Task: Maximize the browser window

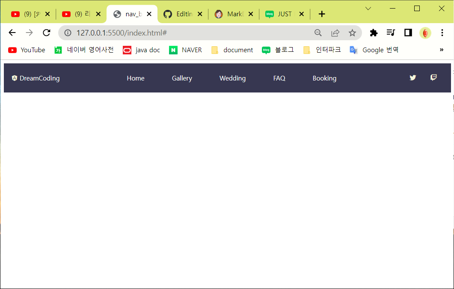Action: (417, 9)
